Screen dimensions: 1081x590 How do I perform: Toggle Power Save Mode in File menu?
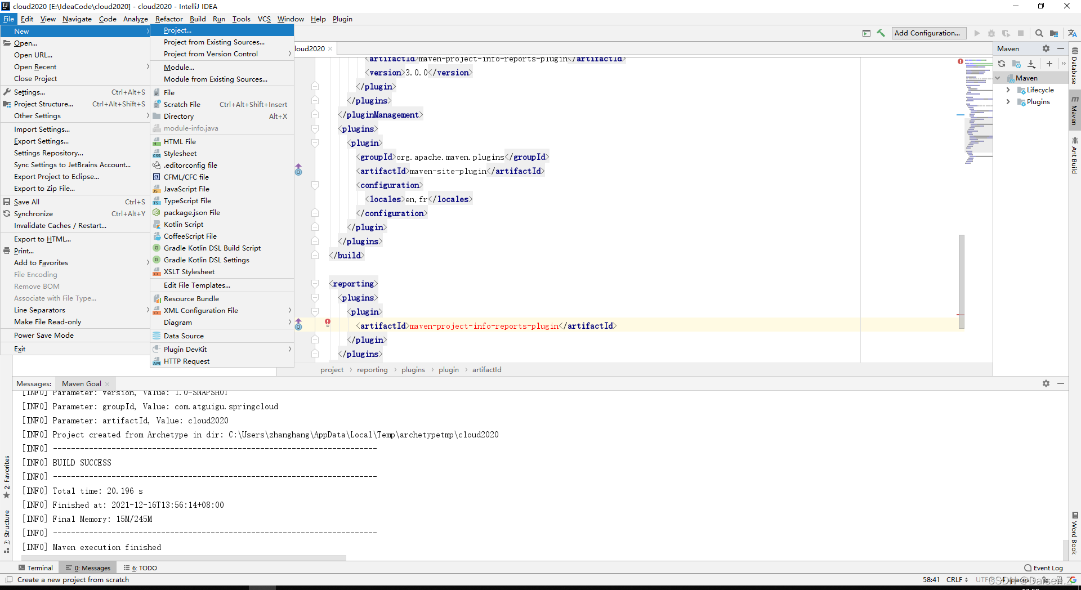point(75,336)
